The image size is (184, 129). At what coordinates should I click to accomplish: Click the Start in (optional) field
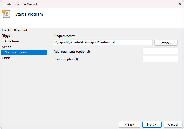tap(160, 59)
